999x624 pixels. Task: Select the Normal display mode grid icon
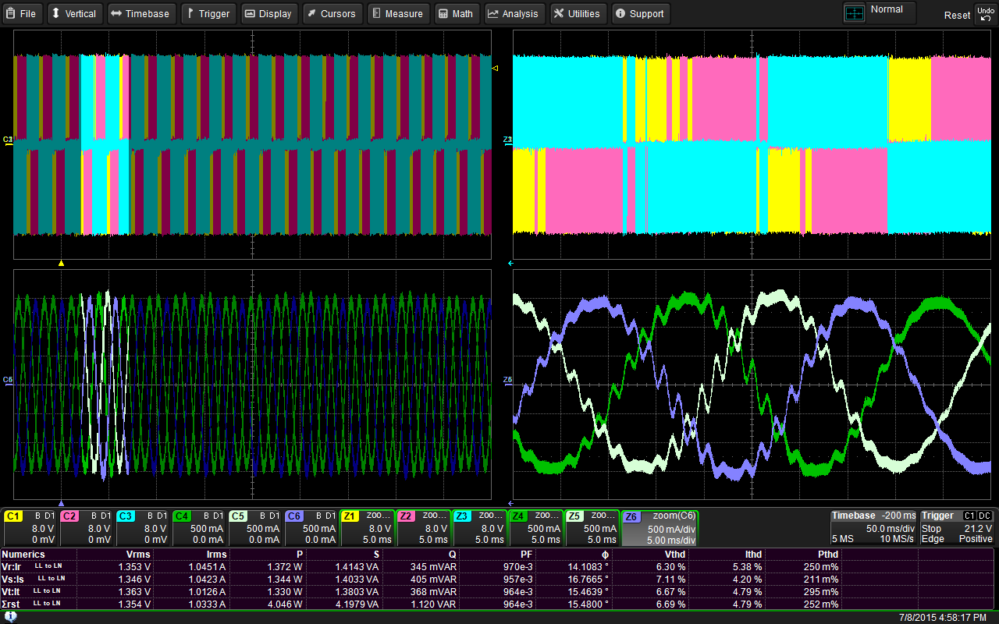click(x=855, y=12)
